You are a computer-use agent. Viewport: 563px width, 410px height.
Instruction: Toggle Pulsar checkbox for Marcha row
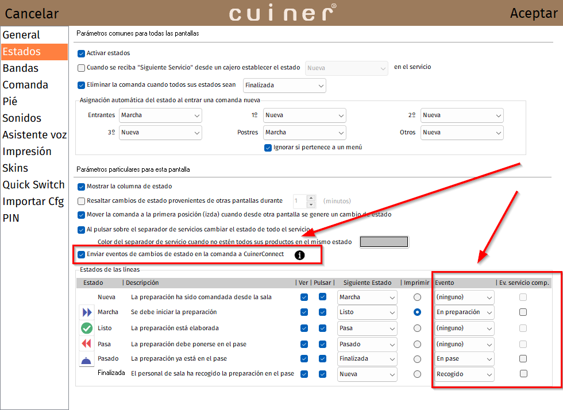[x=322, y=312]
